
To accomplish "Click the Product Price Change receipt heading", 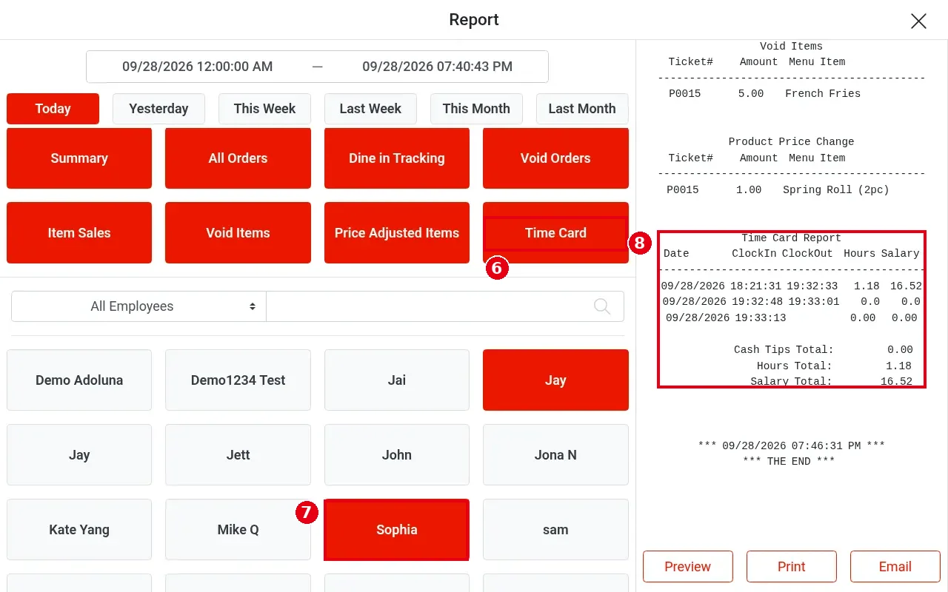I will click(792, 142).
